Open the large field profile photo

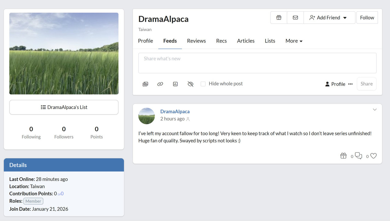(64, 54)
